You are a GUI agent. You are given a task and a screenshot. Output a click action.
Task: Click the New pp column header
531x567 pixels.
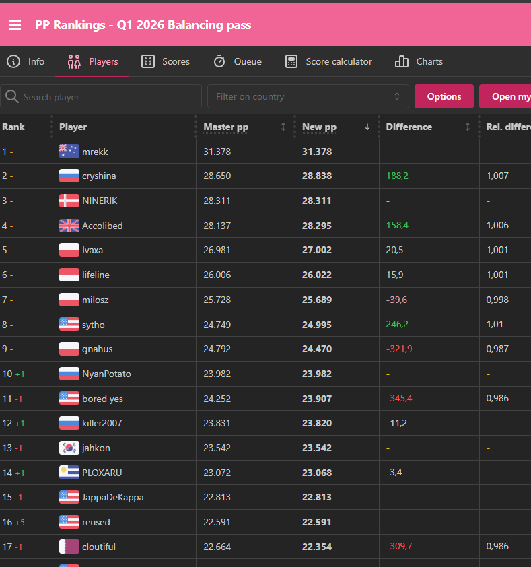[x=319, y=127]
